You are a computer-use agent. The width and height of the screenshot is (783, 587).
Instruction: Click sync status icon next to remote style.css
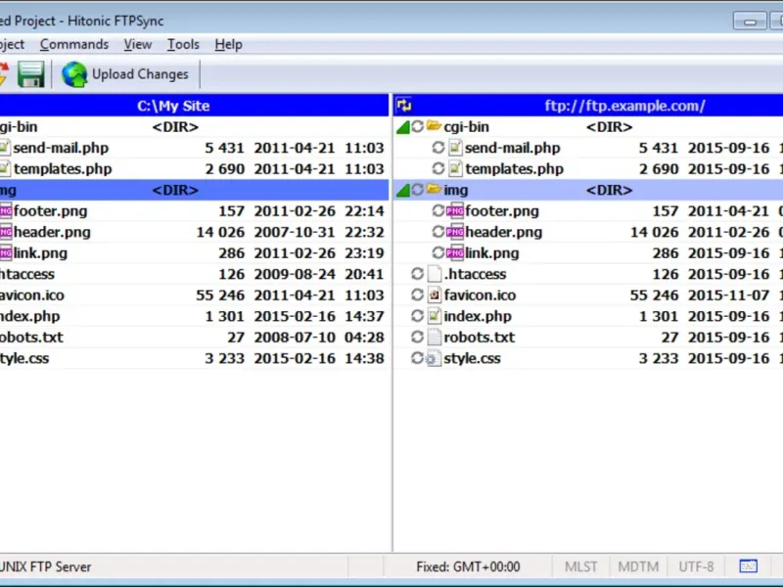click(x=418, y=358)
